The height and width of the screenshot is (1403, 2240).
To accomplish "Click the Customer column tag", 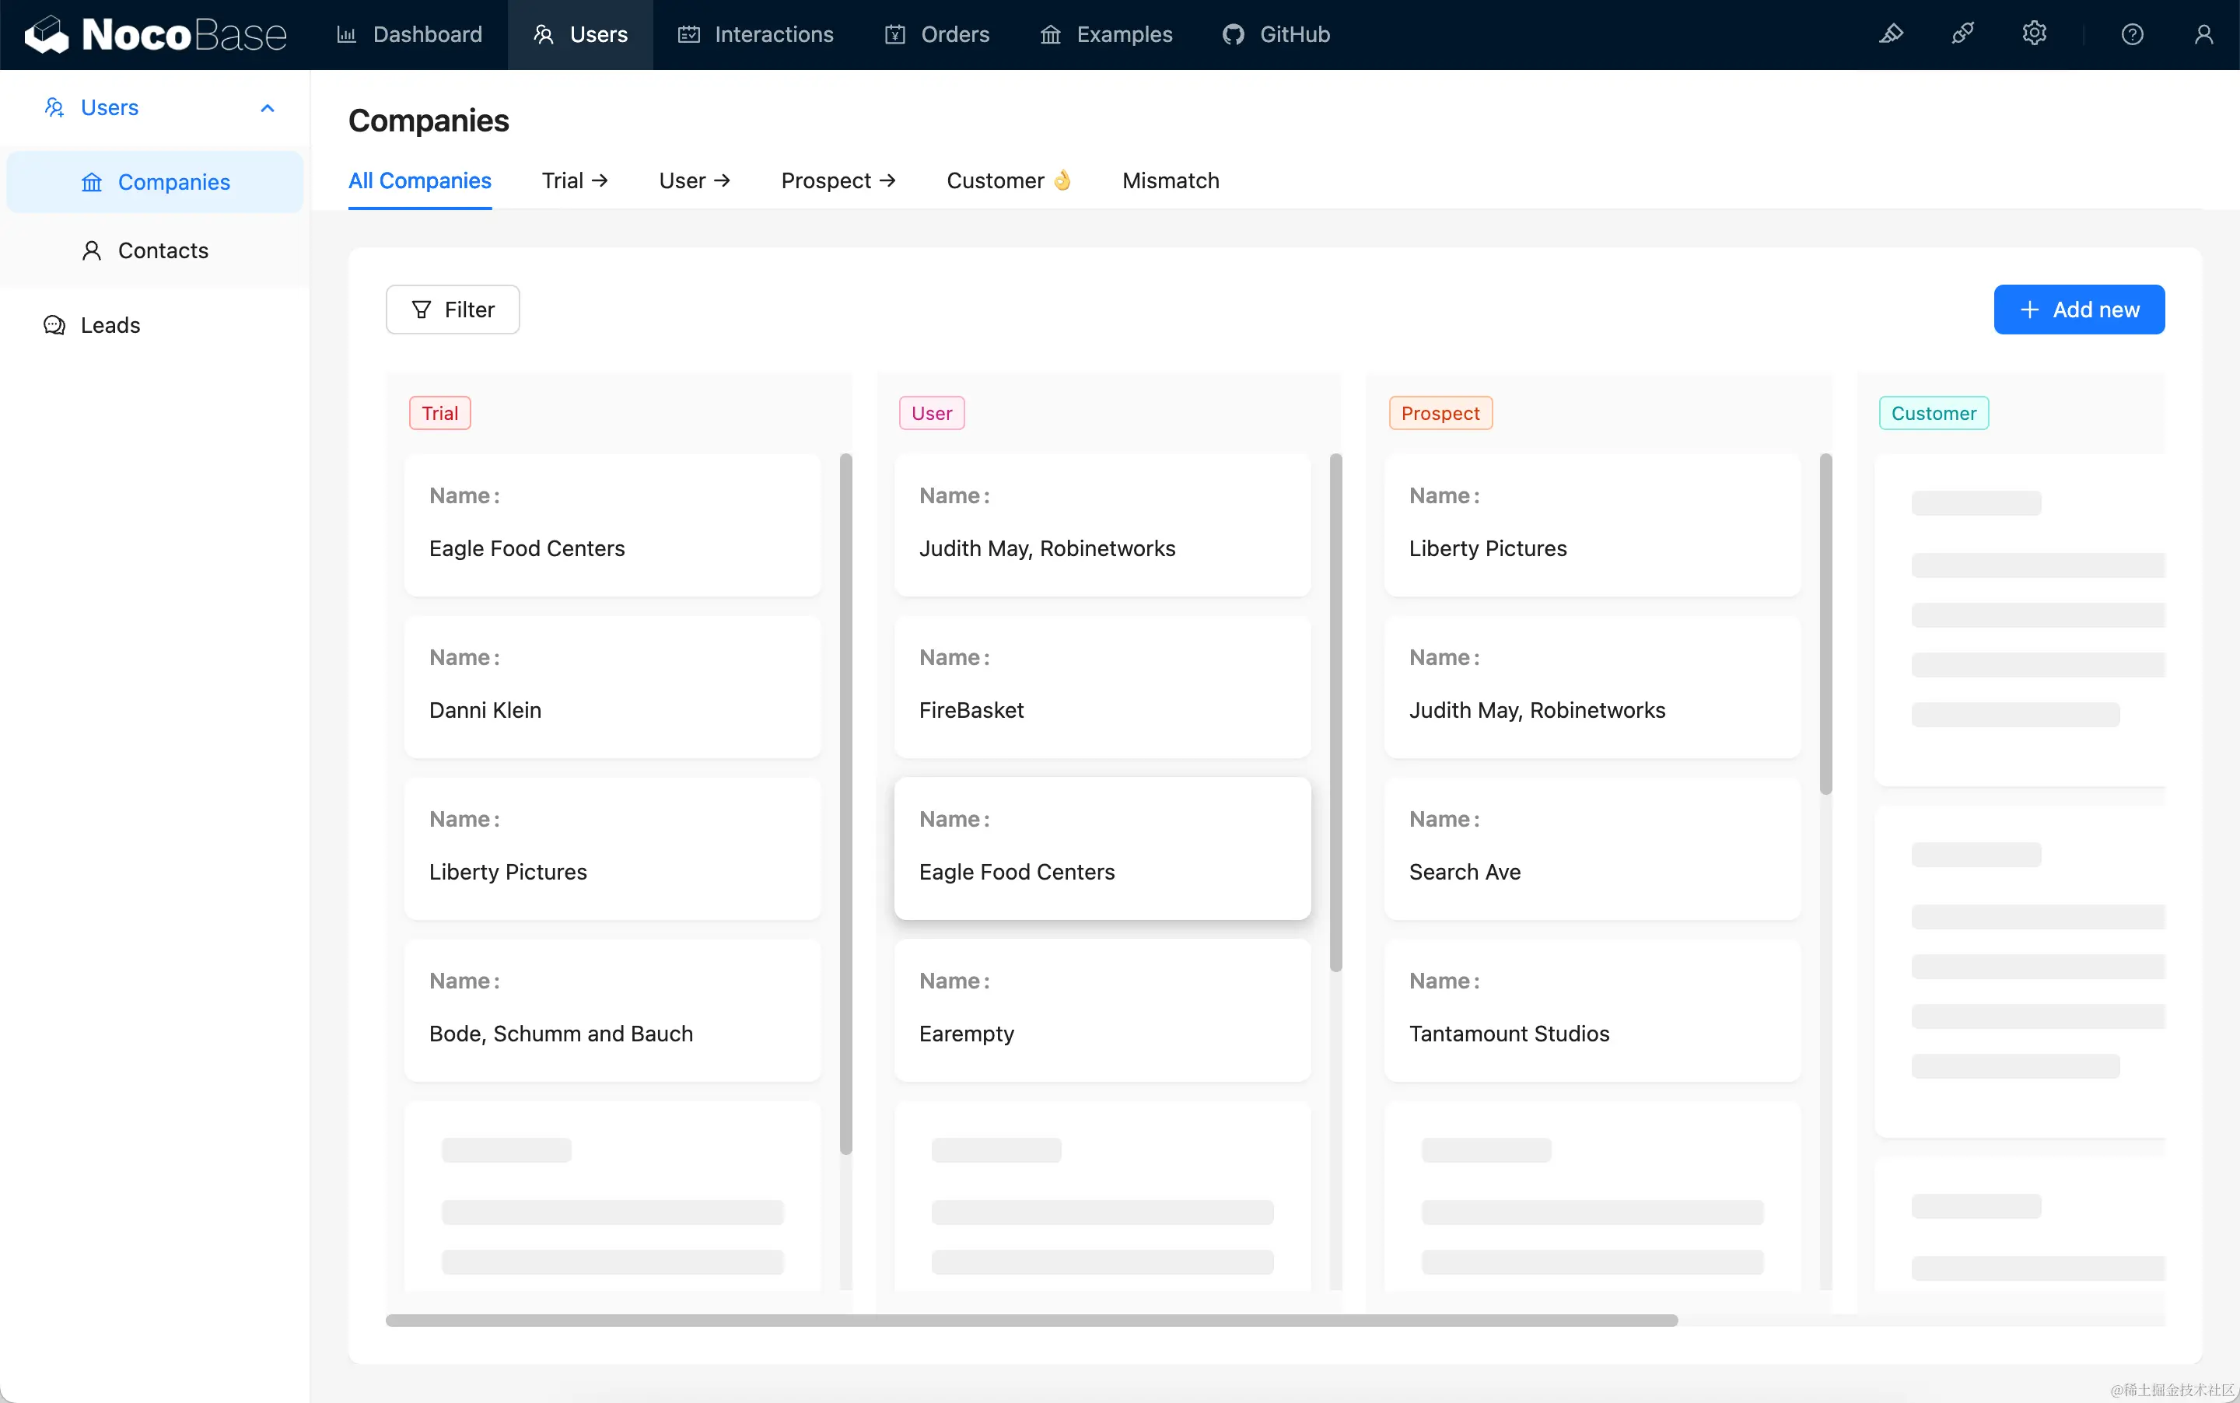I will [1934, 413].
